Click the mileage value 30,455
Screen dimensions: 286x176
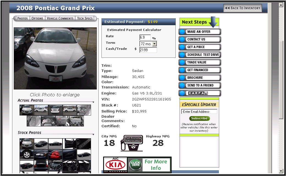click(138, 77)
